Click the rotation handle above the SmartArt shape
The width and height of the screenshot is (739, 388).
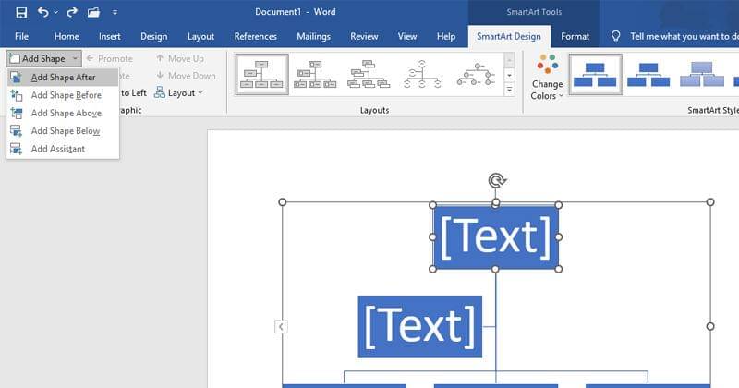496,180
